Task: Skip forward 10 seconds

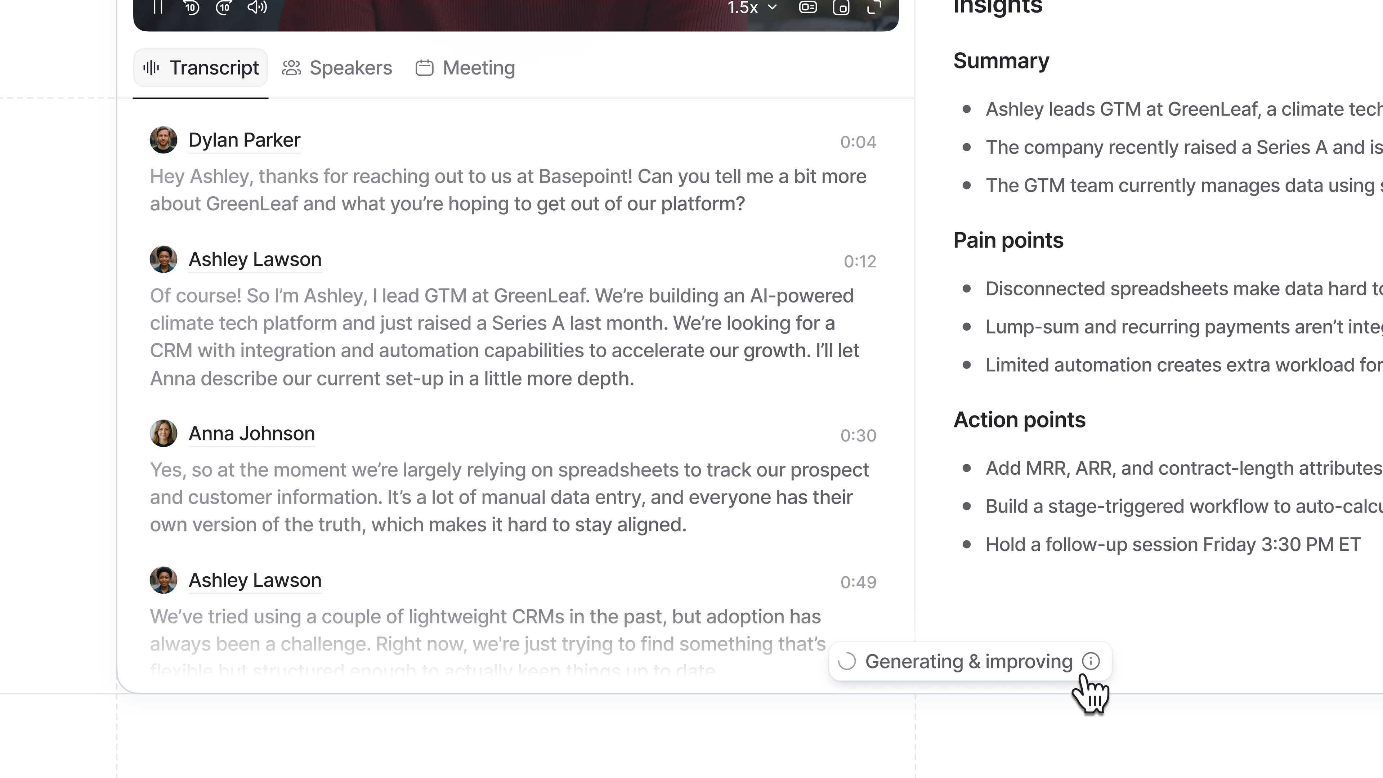Action: (224, 7)
